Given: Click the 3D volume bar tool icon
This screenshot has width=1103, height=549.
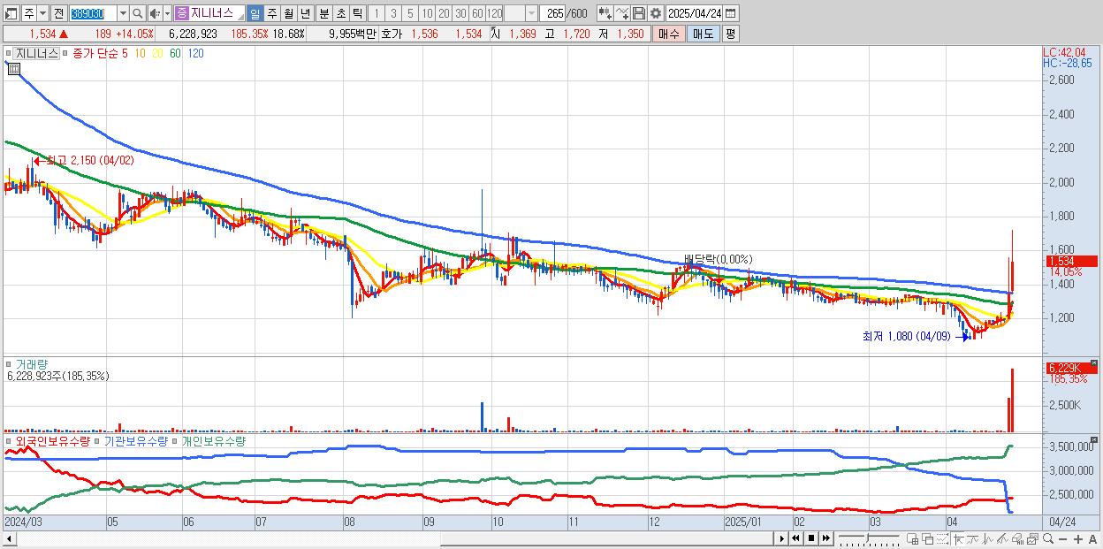Looking at the screenshot, I should (1017, 538).
